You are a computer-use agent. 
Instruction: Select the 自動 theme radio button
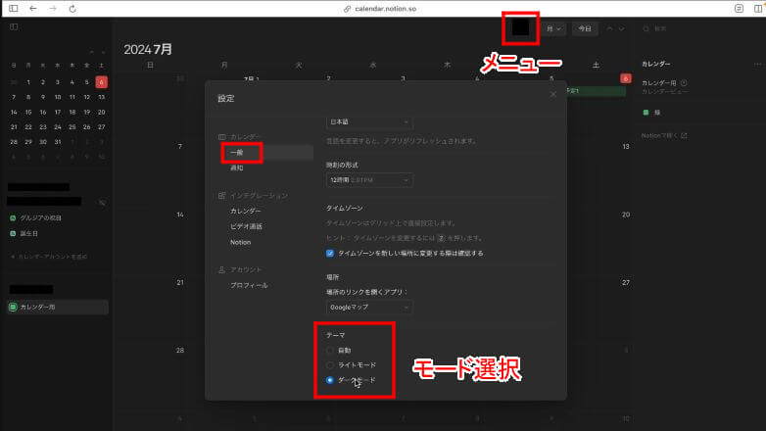pos(330,351)
